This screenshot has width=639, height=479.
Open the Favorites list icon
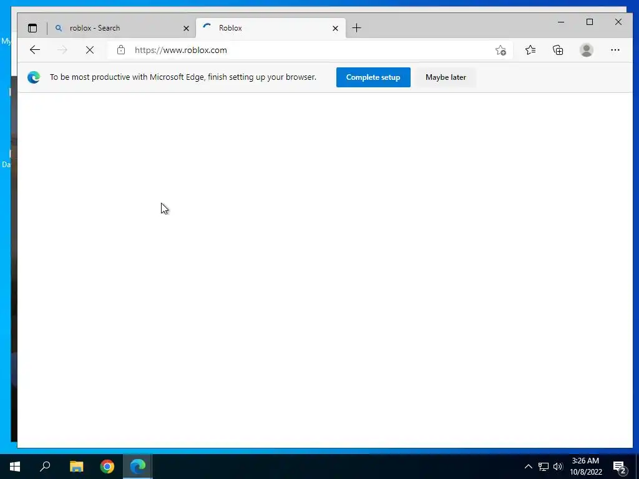coord(530,50)
